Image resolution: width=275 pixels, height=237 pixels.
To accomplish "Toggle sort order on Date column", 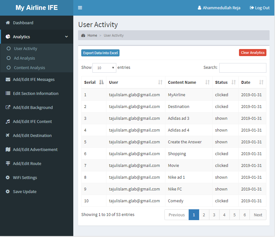I will 261,82.
